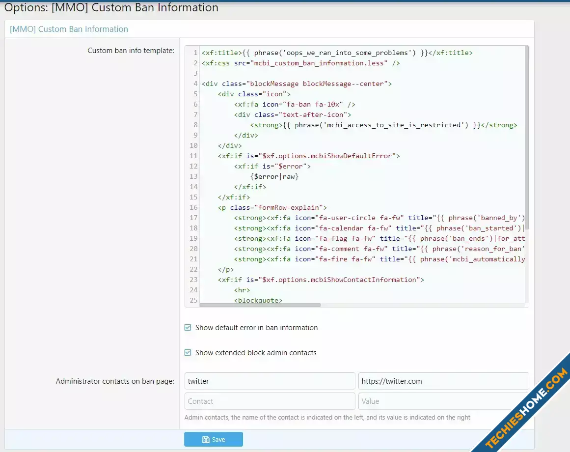
Task: Click line 6 fa-ban icon code
Action: point(295,104)
